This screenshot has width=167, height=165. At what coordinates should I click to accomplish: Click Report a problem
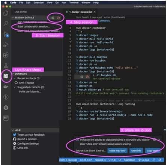(27, 139)
